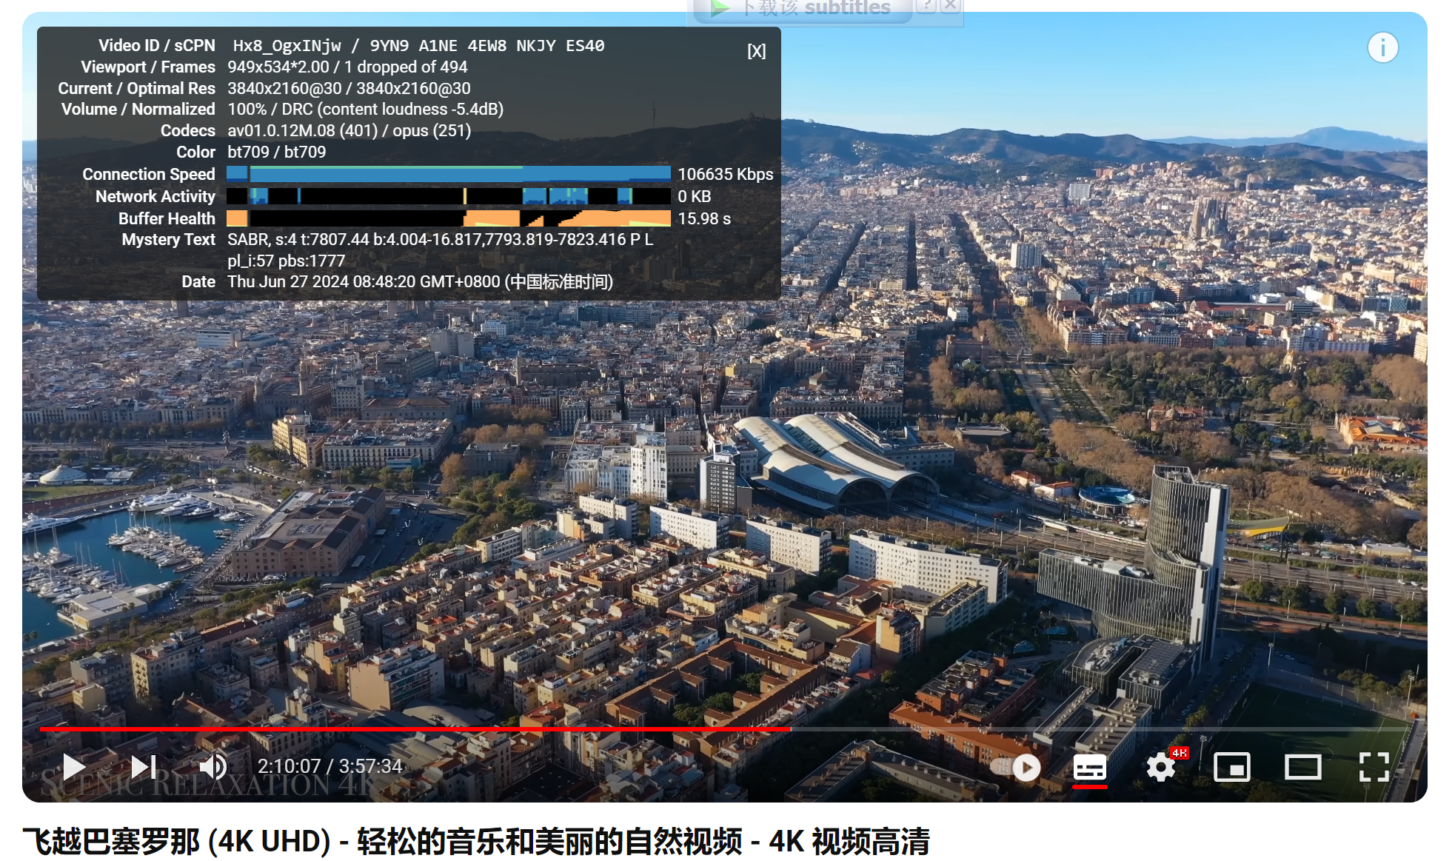The height and width of the screenshot is (861, 1455).
Task: Mute the video volume
Action: (213, 767)
